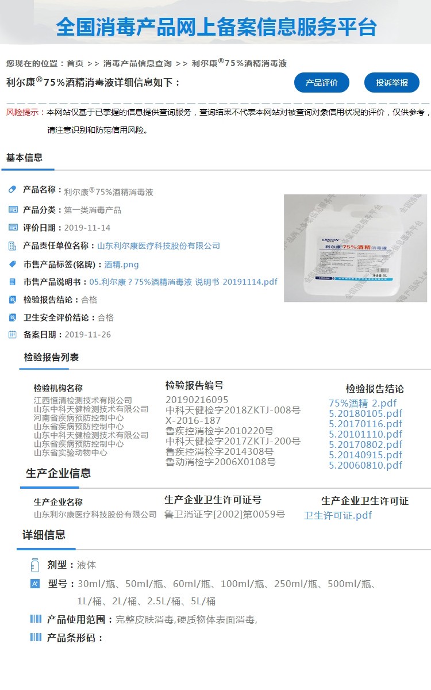Select report number 中科天健检字2018ZKTJ-008号
This screenshot has width=431, height=690.
[x=233, y=411]
